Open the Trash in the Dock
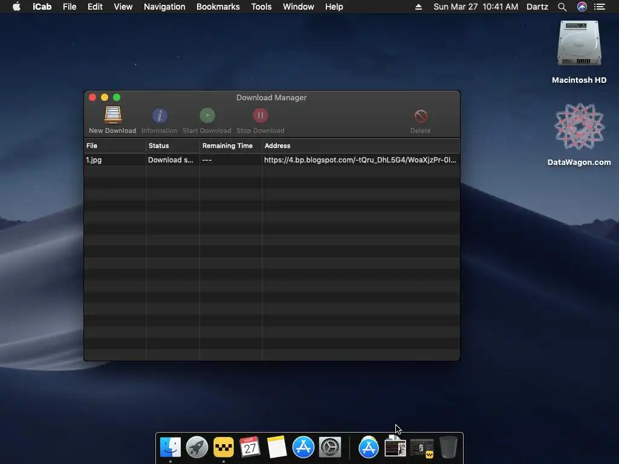Viewport: 619px width, 464px height. tap(448, 447)
